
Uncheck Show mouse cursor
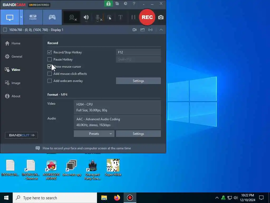pyautogui.click(x=50, y=66)
